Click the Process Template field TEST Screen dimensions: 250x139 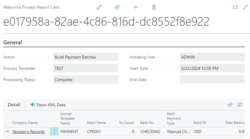(x=85, y=68)
